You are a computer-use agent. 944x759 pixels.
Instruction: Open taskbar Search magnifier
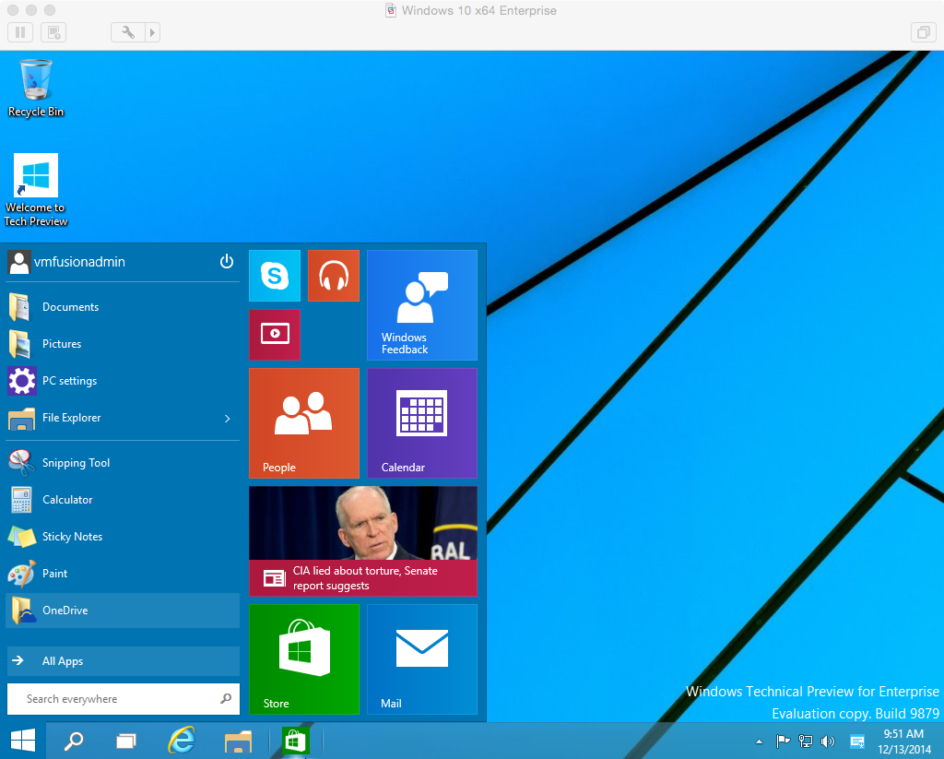(74, 741)
